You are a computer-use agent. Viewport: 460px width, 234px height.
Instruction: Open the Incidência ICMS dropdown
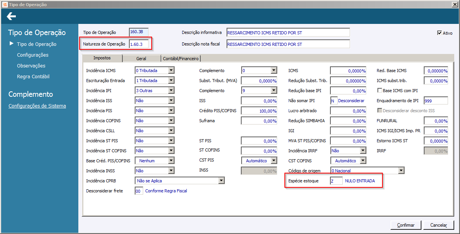(171, 71)
